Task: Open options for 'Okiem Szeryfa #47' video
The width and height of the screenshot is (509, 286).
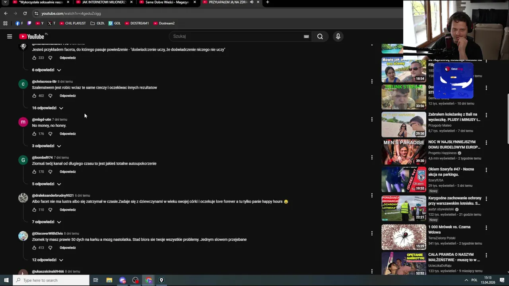Action: pyautogui.click(x=486, y=170)
